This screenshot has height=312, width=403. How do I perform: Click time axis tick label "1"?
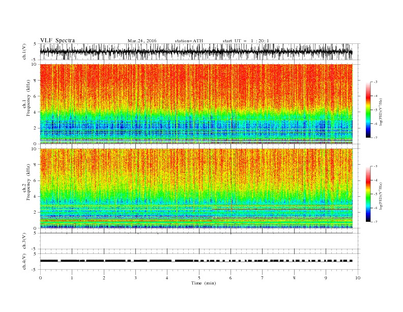(72, 278)
